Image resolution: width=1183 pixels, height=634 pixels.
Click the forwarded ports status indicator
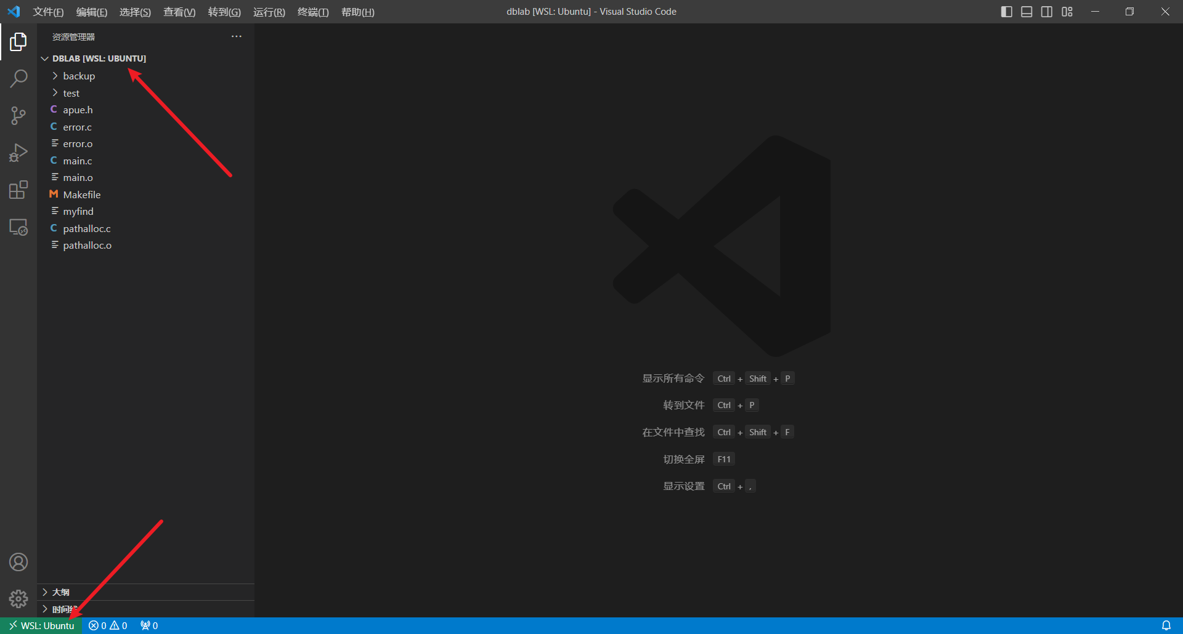(x=149, y=625)
